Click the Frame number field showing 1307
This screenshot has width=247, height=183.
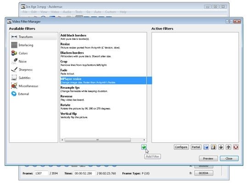41,173
